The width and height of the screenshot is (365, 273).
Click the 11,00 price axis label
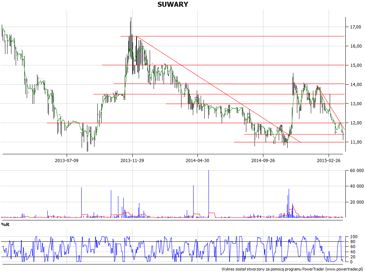click(x=356, y=142)
